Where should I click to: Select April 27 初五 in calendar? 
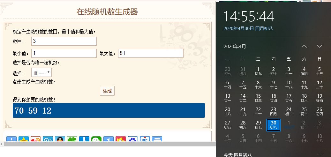[228, 125]
